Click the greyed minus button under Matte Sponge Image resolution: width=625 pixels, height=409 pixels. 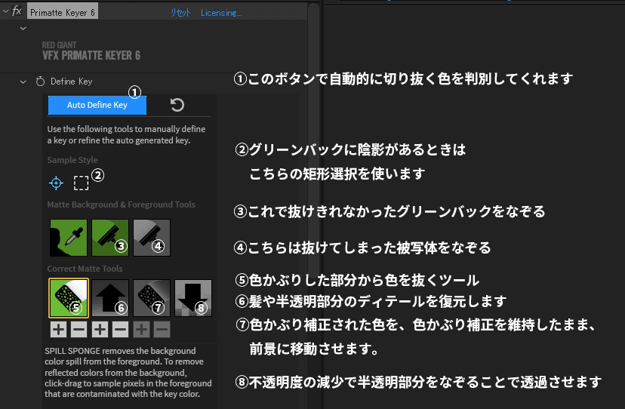click(162, 330)
